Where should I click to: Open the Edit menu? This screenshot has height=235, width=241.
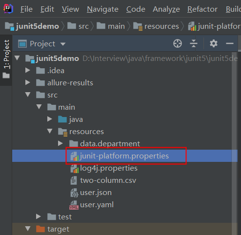pos(47,9)
